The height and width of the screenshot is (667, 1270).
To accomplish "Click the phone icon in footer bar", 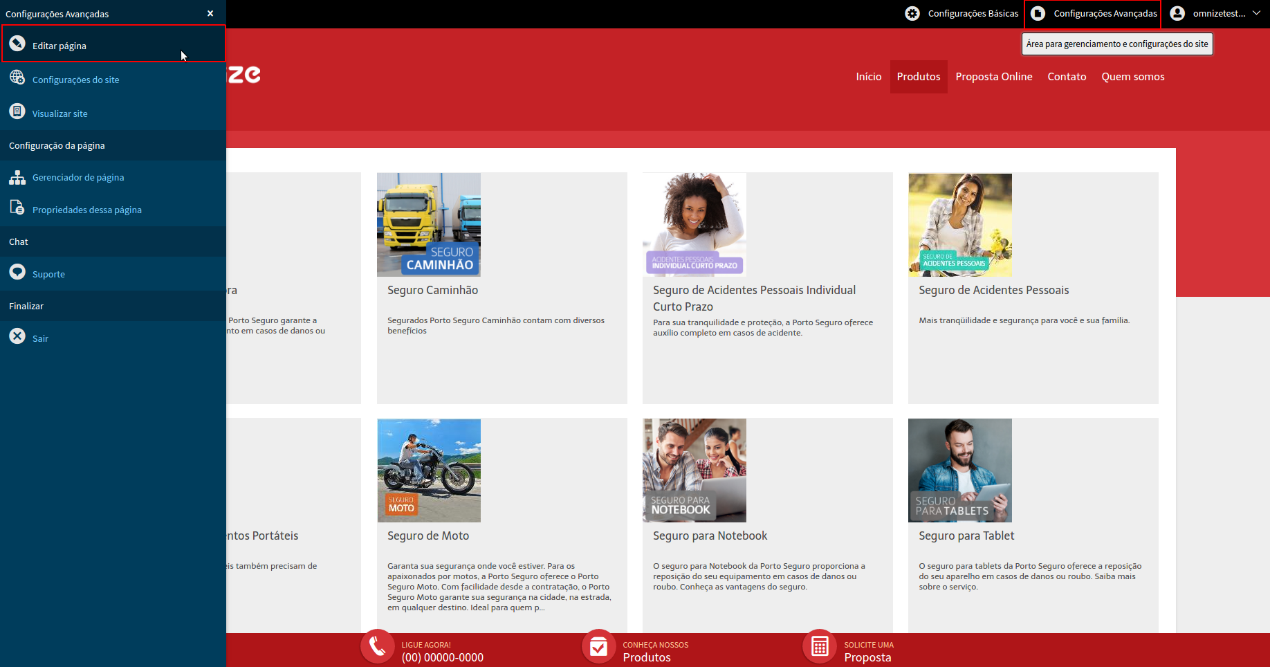I will pos(378,646).
